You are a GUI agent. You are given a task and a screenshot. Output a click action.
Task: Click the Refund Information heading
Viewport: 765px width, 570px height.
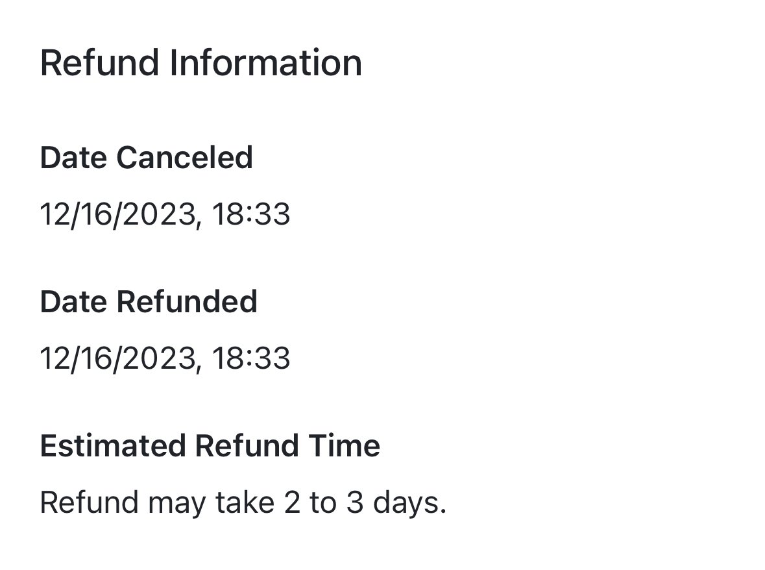pyautogui.click(x=201, y=63)
